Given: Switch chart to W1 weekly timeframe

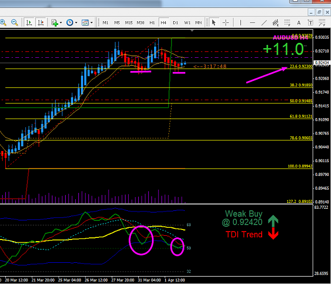Looking at the screenshot, I should 187,23.
